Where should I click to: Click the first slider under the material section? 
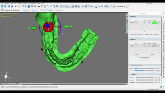(145, 78)
